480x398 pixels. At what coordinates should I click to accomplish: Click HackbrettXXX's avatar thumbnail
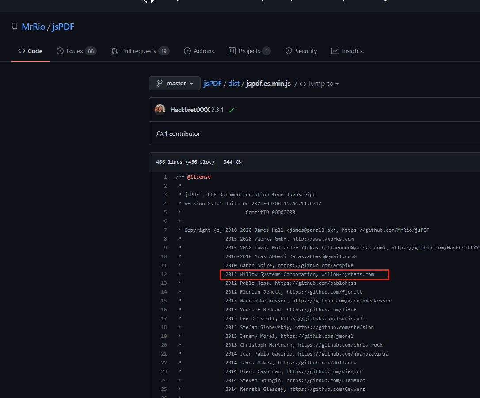point(160,110)
